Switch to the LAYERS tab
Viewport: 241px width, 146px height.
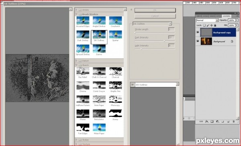[227, 16]
